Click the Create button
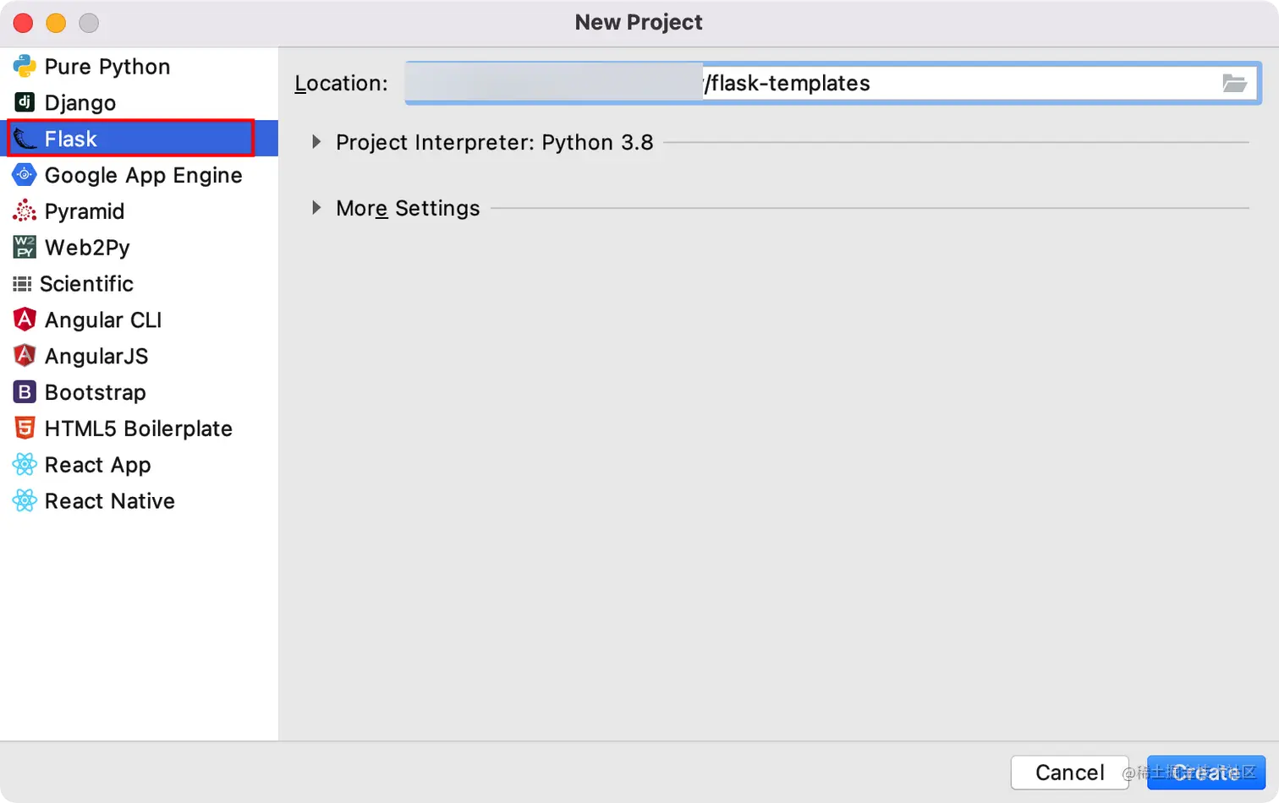 pyautogui.click(x=1205, y=773)
